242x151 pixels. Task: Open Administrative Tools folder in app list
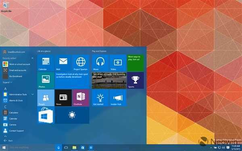[x=15, y=95]
